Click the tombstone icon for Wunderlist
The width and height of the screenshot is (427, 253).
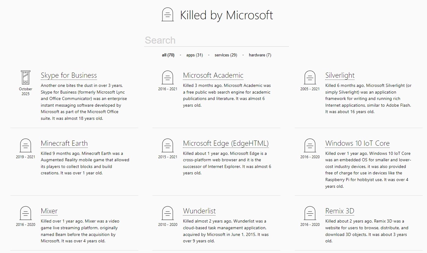(168, 213)
